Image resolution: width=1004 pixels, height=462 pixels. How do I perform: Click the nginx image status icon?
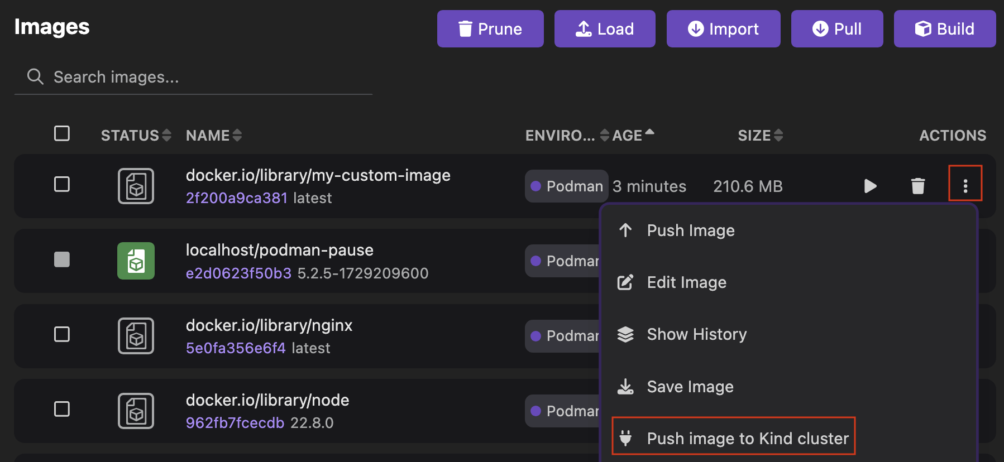[136, 336]
